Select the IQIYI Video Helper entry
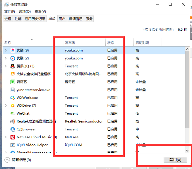Image resolution: width=192 pixels, height=169 pixels. click(x=32, y=145)
